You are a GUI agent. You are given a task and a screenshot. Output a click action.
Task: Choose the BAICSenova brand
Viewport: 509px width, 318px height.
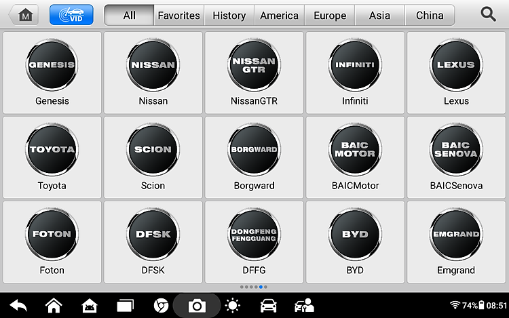[x=456, y=157]
